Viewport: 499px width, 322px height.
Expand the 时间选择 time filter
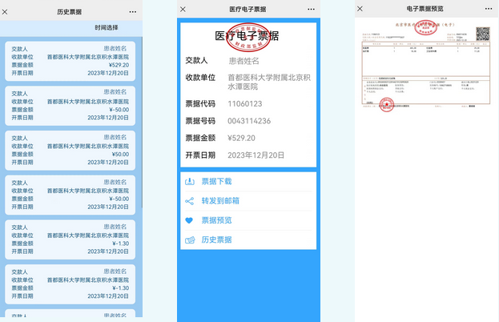coord(106,27)
